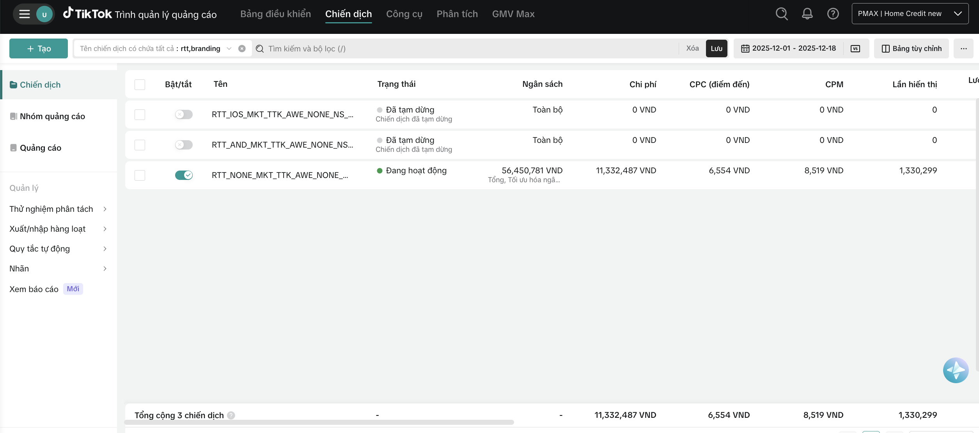The height and width of the screenshot is (433, 979).
Task: Enable the RTT_IOS_MKT_TTK campaign toggle
Action: [x=184, y=114]
